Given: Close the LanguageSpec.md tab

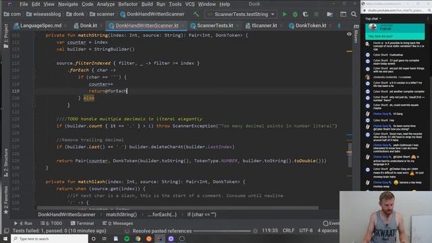Looking at the screenshot, I should tap(65, 26).
